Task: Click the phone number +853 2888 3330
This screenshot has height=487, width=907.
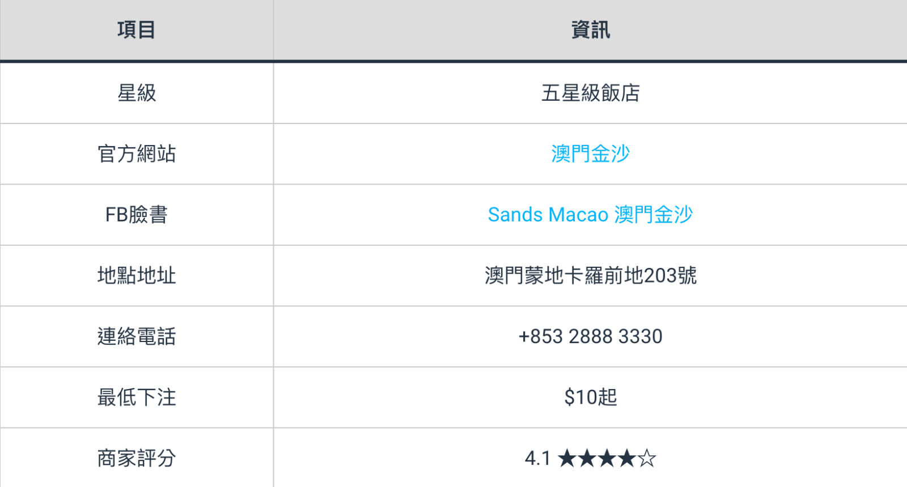Action: pos(590,336)
